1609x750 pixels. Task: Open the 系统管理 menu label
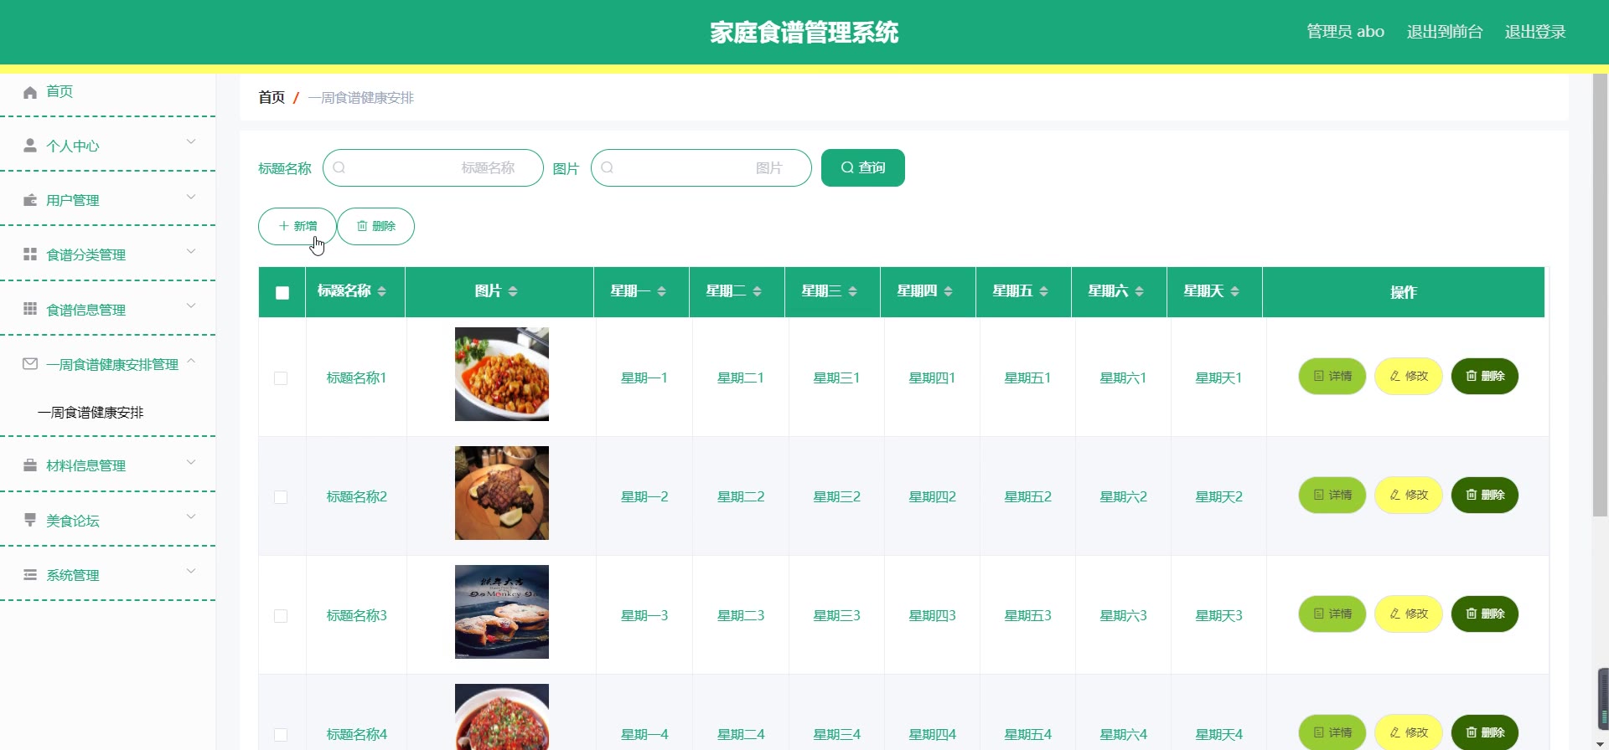(73, 575)
